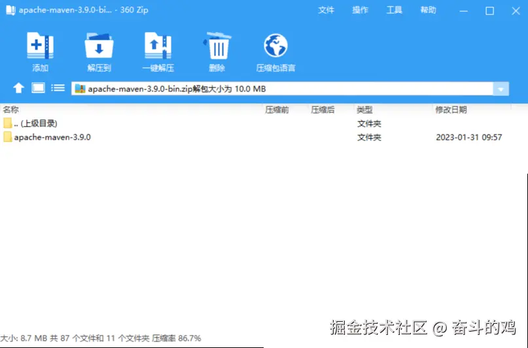Click the parent directory folder icon
Image resolution: width=528 pixels, height=348 pixels.
point(8,123)
